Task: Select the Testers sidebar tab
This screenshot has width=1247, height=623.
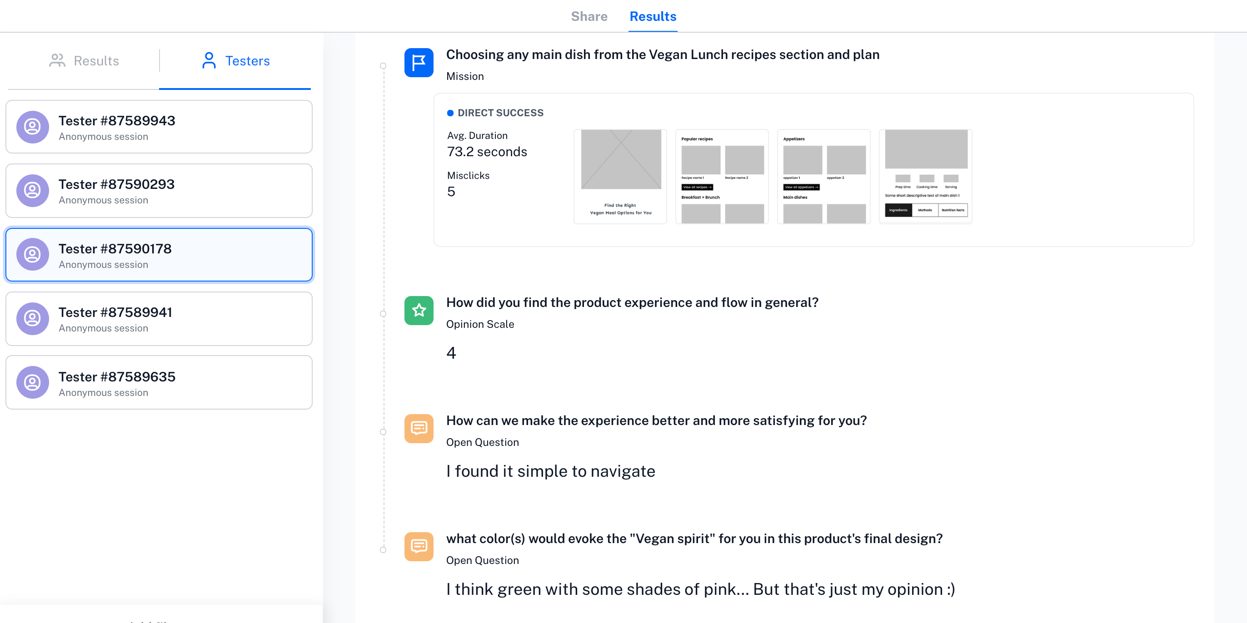Action: [235, 61]
